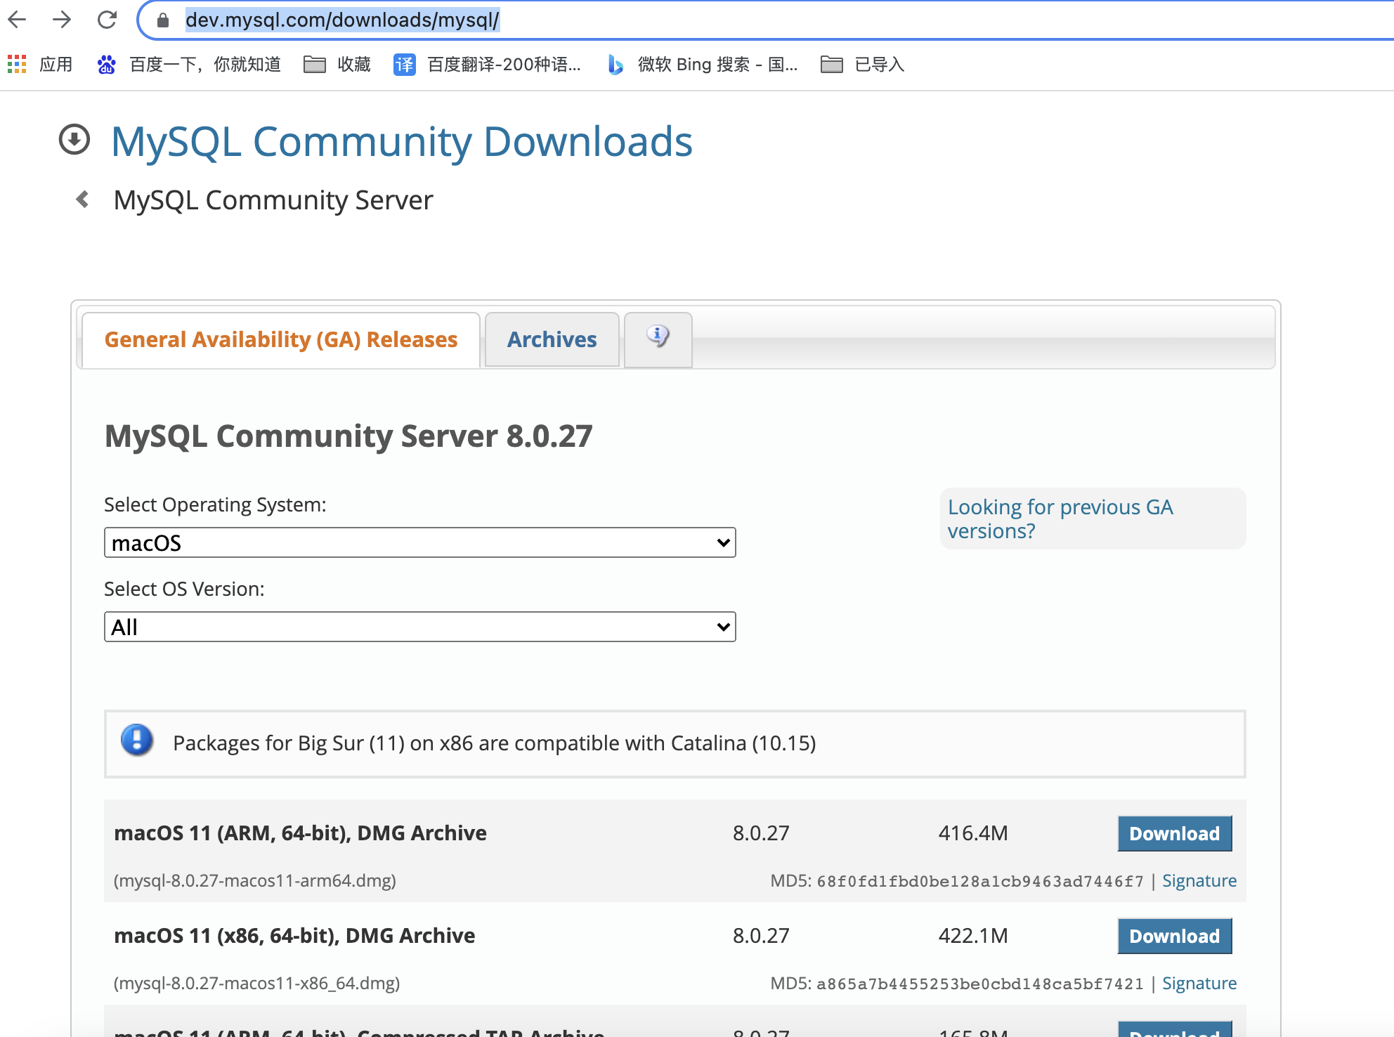
Task: Select the General Availability (GA) Releases tab
Action: pos(281,340)
